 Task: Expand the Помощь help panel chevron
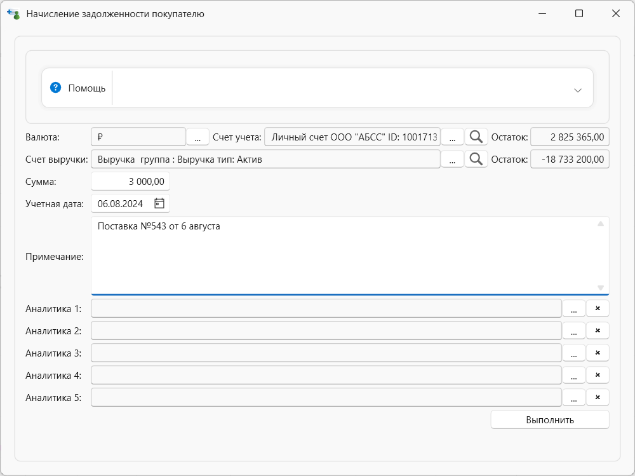578,90
